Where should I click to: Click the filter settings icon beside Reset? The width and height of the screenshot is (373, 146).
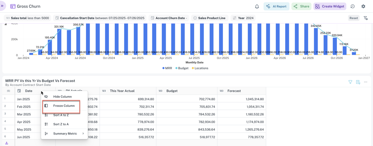365,18
